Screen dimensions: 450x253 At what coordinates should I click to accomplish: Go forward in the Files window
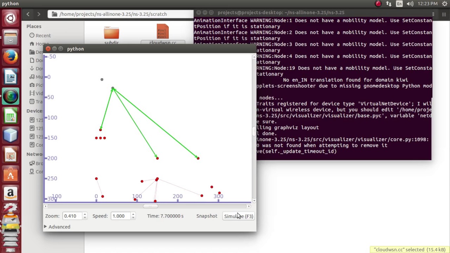coord(39,14)
